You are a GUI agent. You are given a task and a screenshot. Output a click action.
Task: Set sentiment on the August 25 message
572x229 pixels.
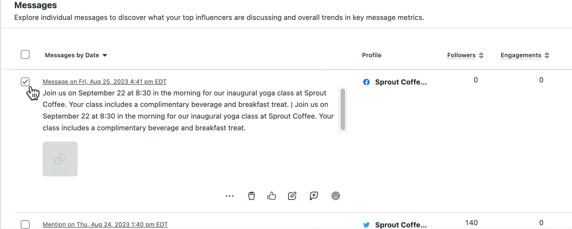tap(335, 196)
